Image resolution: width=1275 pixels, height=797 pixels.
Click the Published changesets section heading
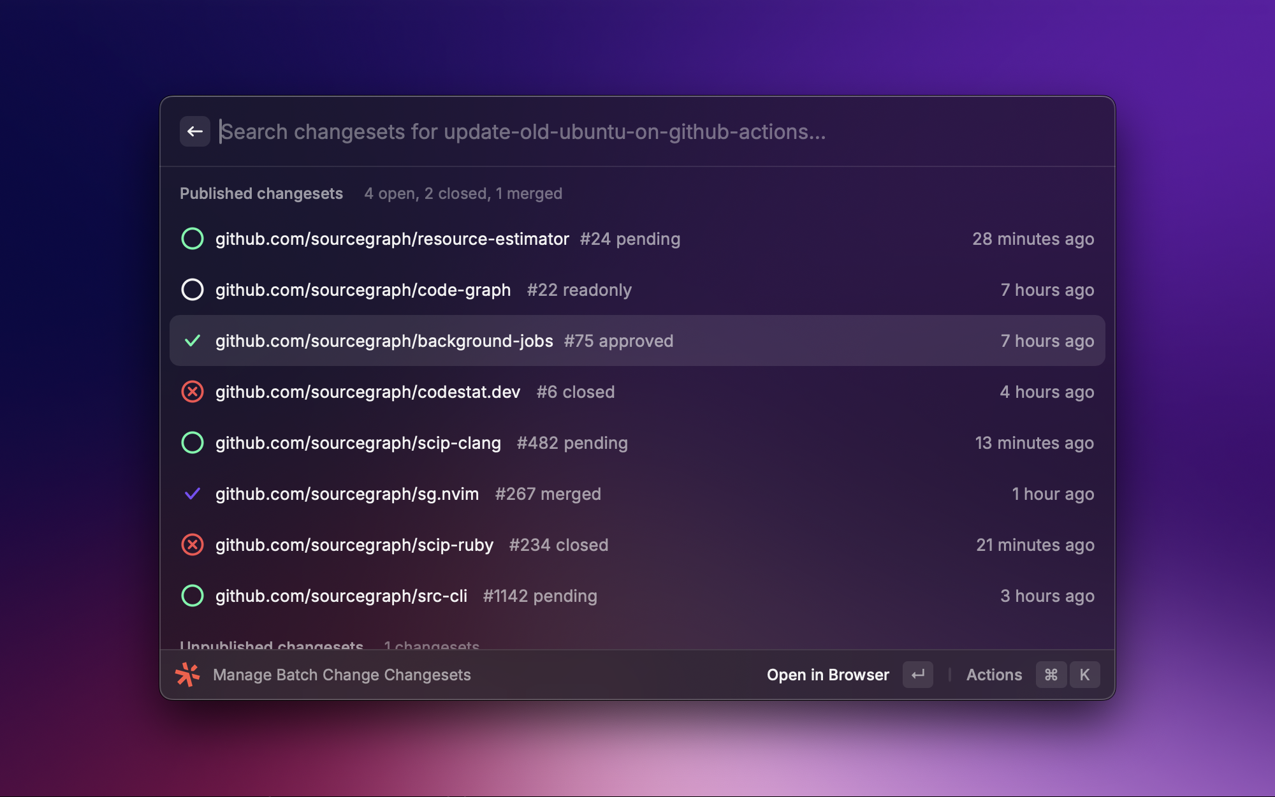point(261,193)
